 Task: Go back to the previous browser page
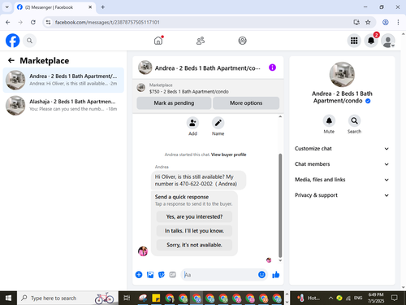point(8,22)
